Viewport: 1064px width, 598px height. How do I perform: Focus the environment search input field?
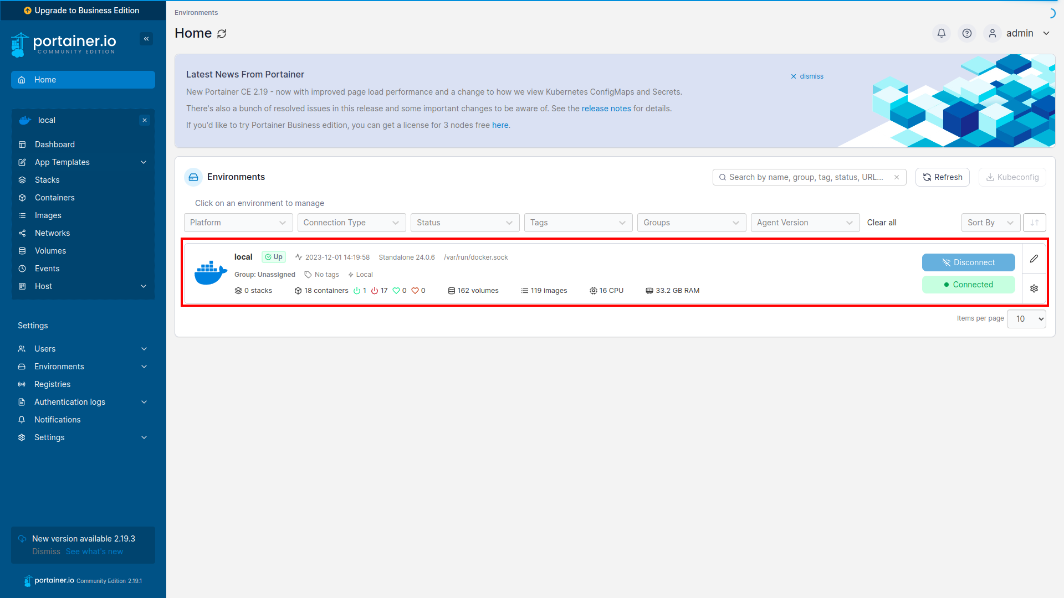click(805, 177)
